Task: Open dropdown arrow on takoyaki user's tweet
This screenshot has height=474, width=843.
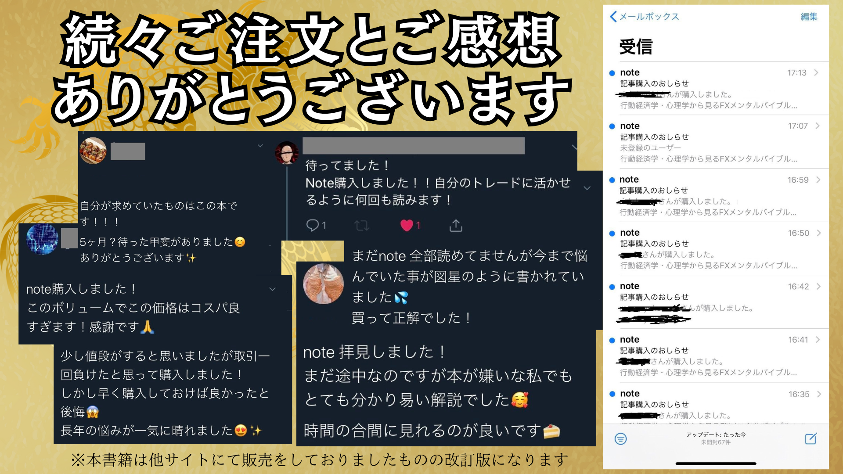Action: [x=260, y=146]
